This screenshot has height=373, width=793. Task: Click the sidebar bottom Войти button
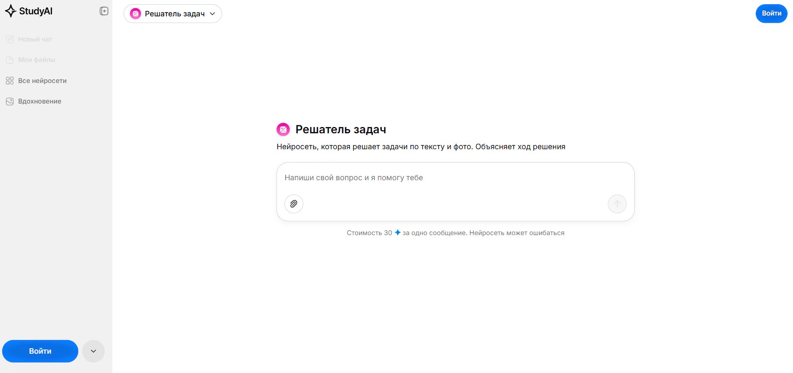(40, 351)
